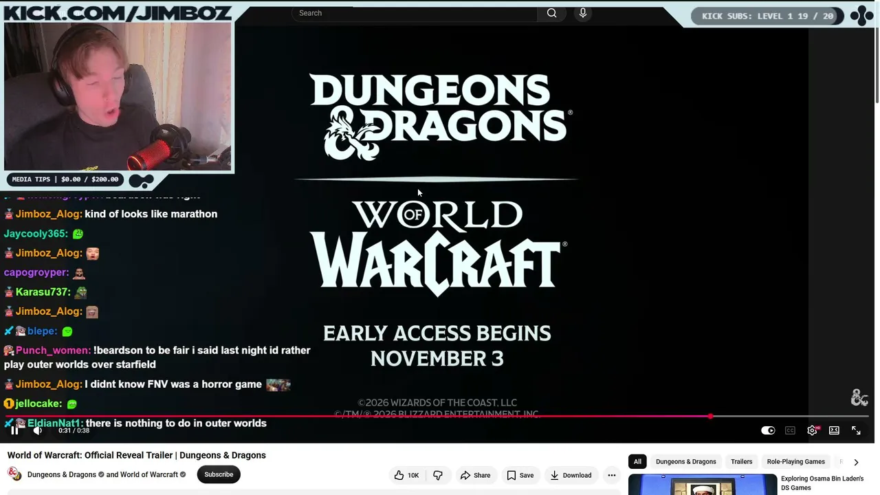Select the Role-Playing Games filter chip
The width and height of the screenshot is (880, 495).
pos(795,462)
